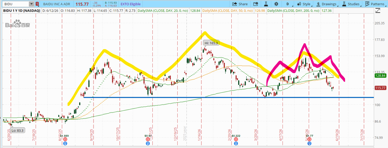388x148 pixels.
Task: Open the Drawings menu
Action: tap(327, 4)
